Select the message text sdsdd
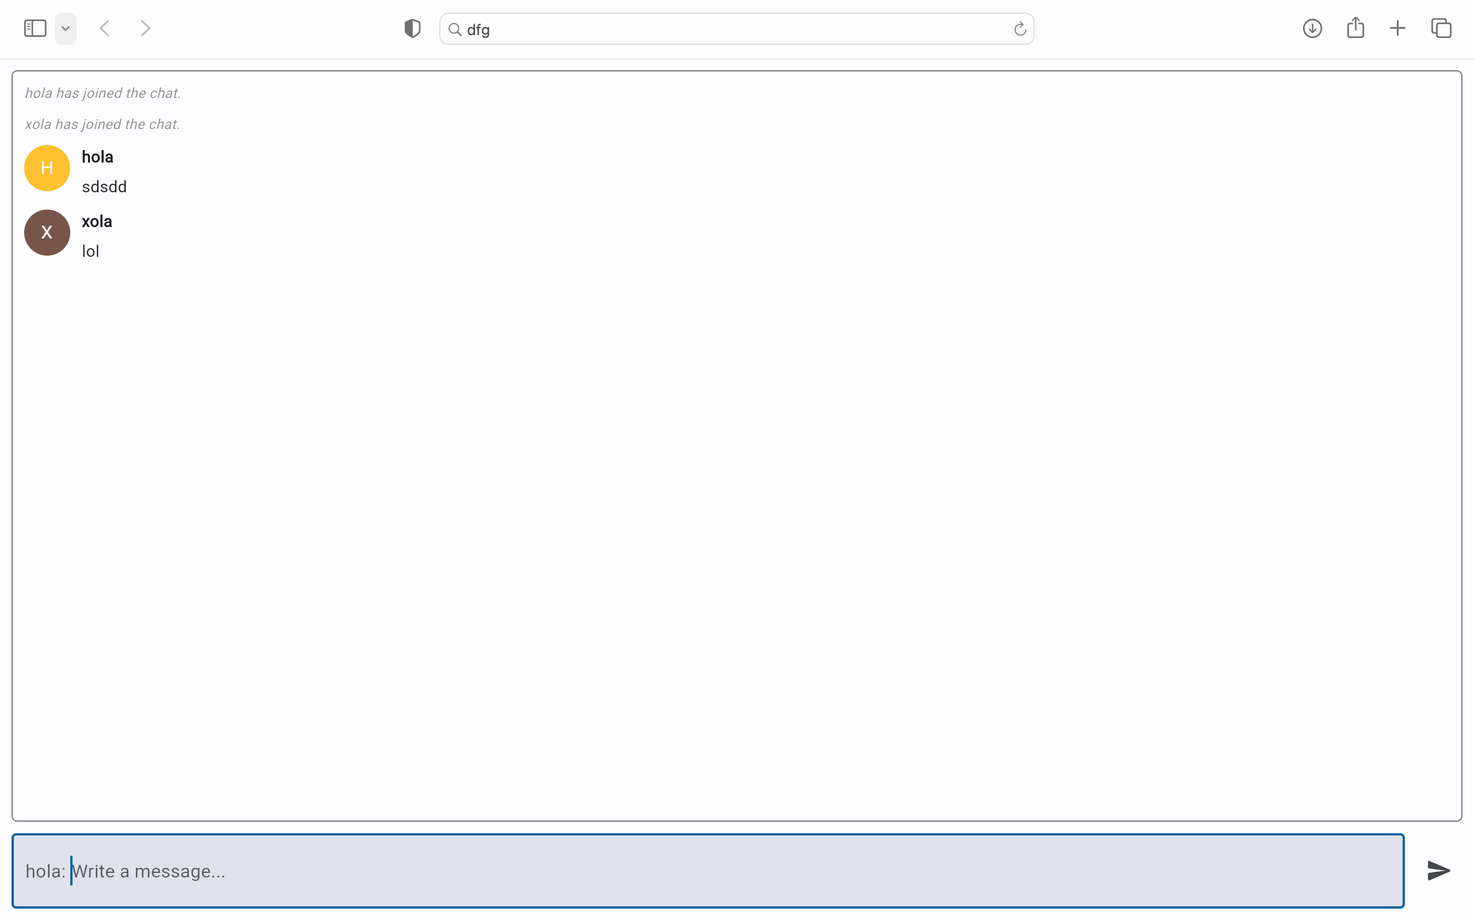Viewport: 1474px width, 919px height. tap(105, 187)
